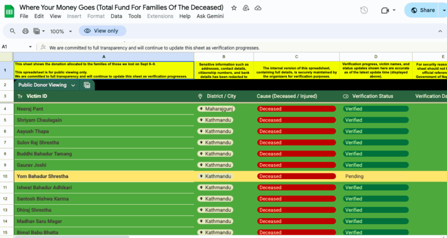Select the Pending status cell in row 10
Image resolution: width=447 pixels, height=238 pixels.
point(375,176)
